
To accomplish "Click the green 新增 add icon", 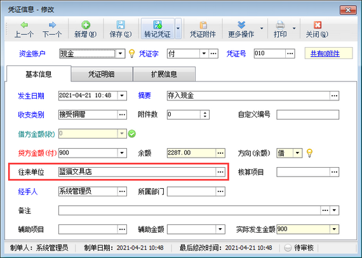I will tap(86, 25).
